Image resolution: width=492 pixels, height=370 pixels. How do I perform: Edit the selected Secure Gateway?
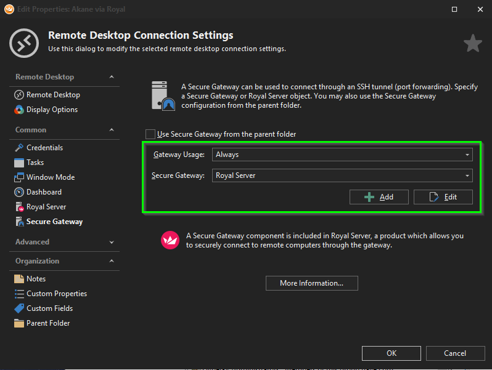pyautogui.click(x=443, y=197)
